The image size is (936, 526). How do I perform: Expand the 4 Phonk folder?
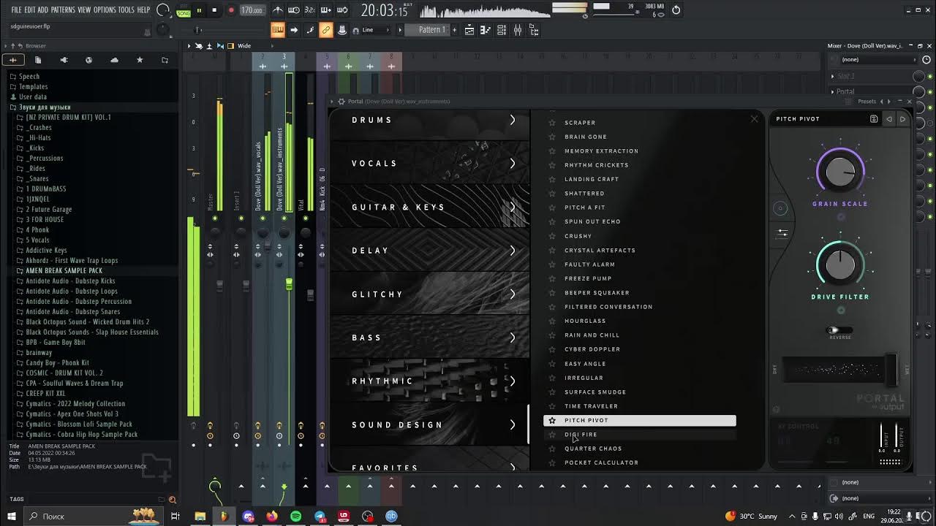[x=37, y=229]
